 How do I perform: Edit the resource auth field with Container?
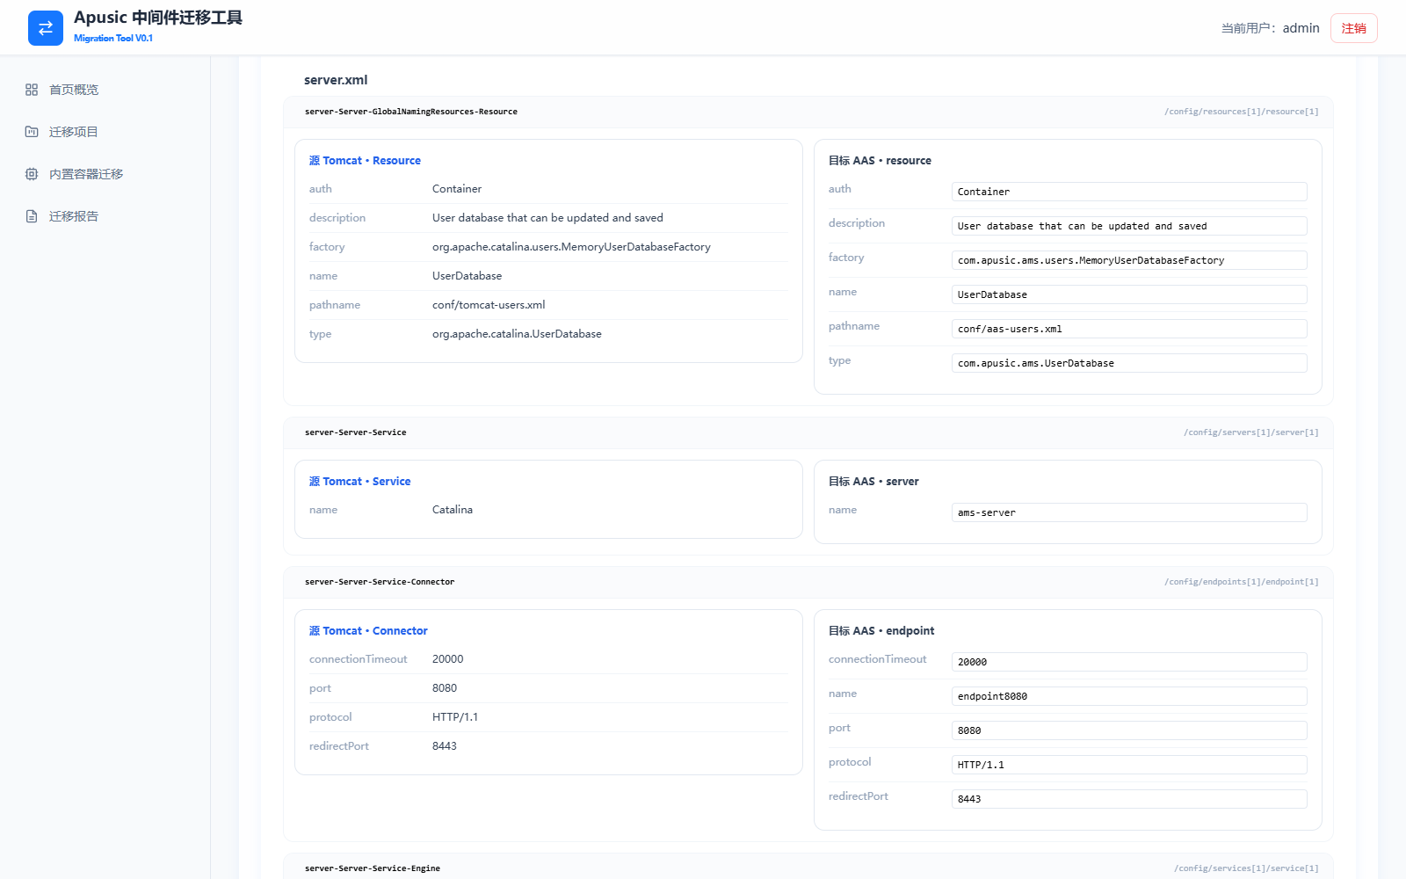(x=1129, y=192)
